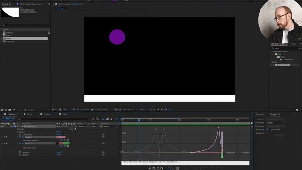Toggle the shy layers switch in timeline header

(x=103, y=119)
